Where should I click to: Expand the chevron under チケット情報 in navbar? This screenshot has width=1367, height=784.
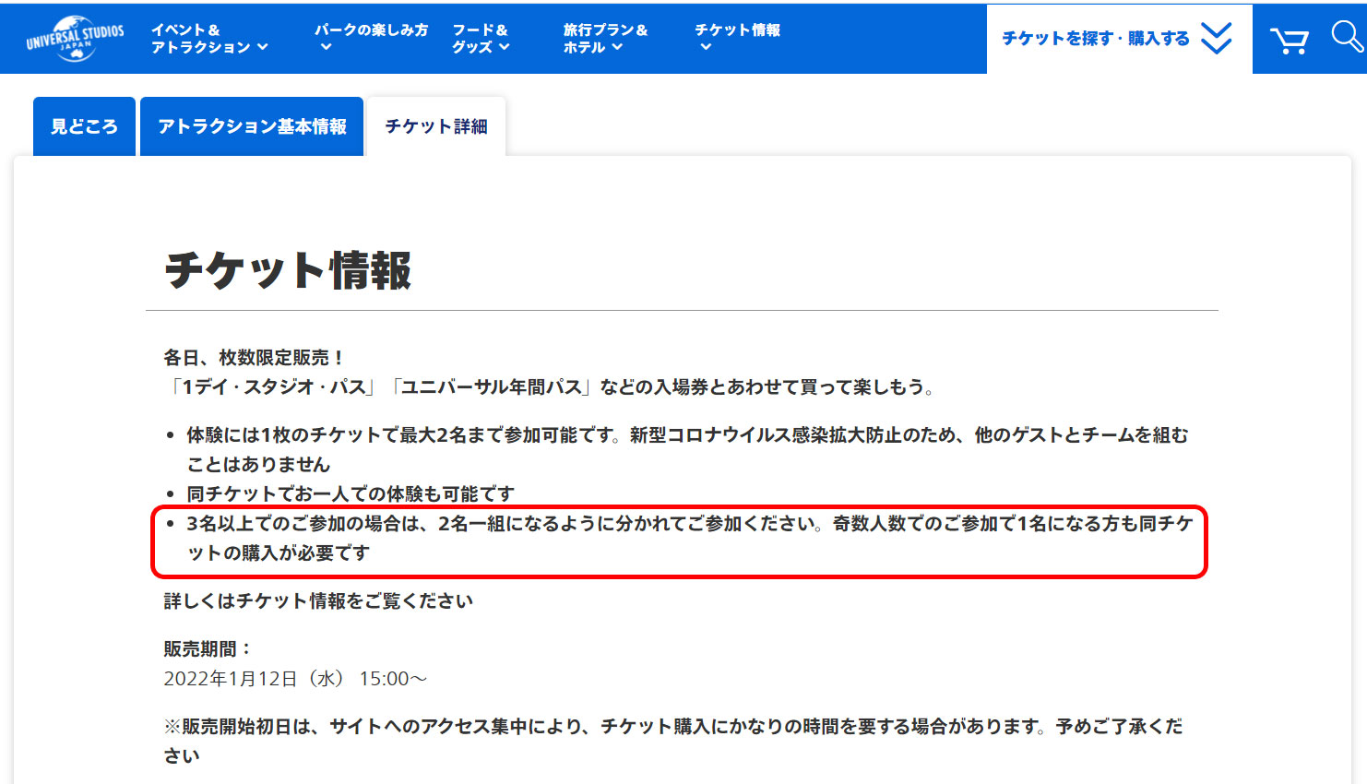coord(706,47)
